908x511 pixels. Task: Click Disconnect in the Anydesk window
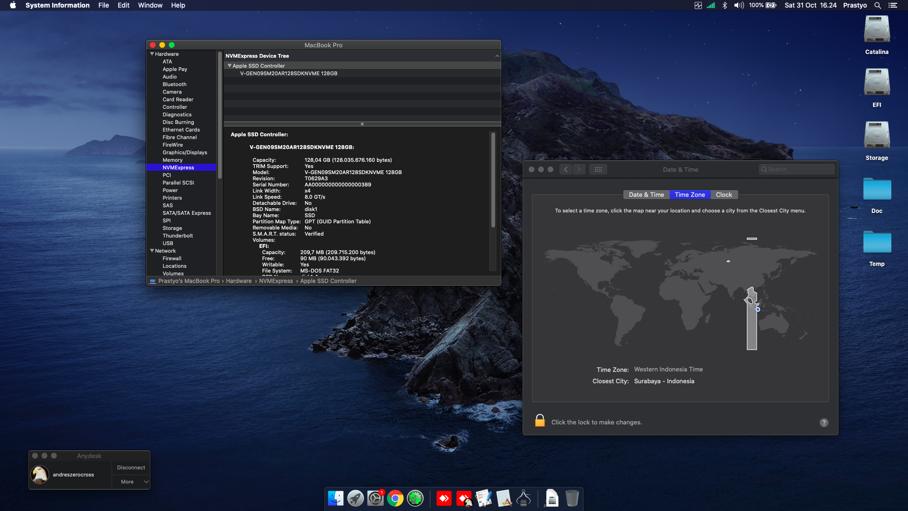(x=131, y=467)
